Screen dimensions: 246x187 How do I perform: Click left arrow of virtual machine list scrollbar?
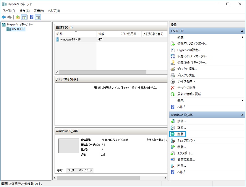click(x=57, y=72)
